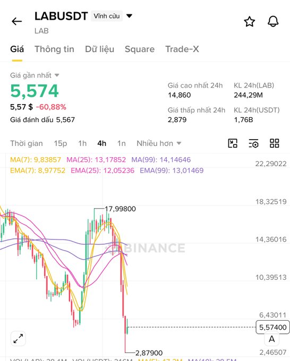Image resolution: width=290 pixels, height=361 pixels.
Task: Open the Trade-X tab
Action: pyautogui.click(x=182, y=49)
